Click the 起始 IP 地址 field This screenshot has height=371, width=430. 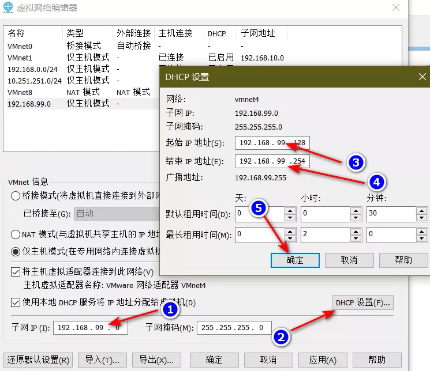coord(272,143)
